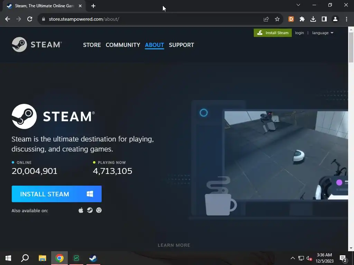The height and width of the screenshot is (265, 354).
Task: Open the taskbar clock and date
Action: pyautogui.click(x=324, y=258)
